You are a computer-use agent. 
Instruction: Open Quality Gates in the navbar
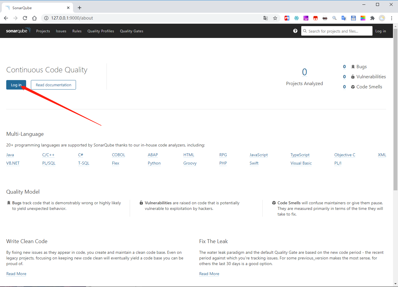click(131, 31)
